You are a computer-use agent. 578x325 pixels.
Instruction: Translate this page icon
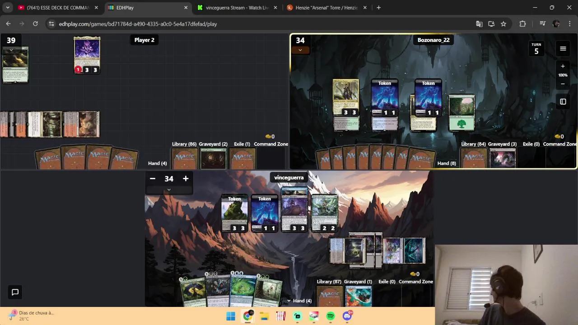click(x=480, y=24)
